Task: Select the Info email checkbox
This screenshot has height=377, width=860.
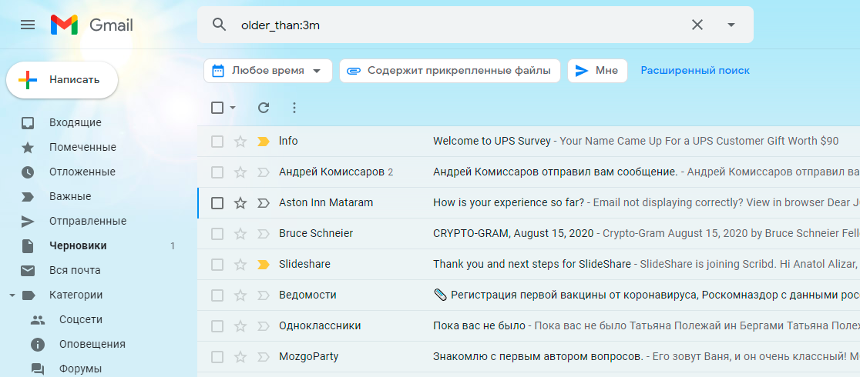Action: point(217,142)
